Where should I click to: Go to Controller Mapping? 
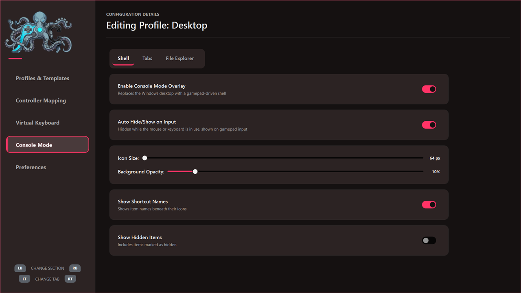[48, 101]
